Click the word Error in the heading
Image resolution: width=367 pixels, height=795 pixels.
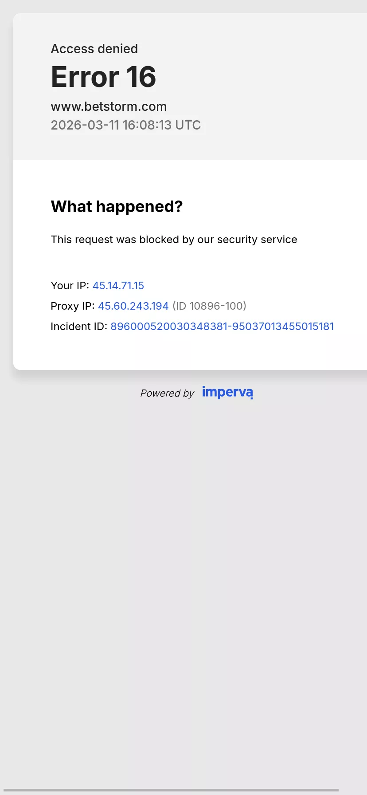(x=85, y=77)
